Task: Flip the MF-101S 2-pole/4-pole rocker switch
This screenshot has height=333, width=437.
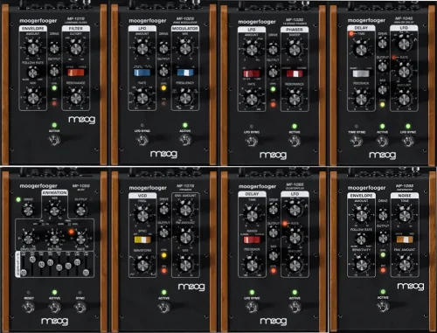Action: point(76,73)
